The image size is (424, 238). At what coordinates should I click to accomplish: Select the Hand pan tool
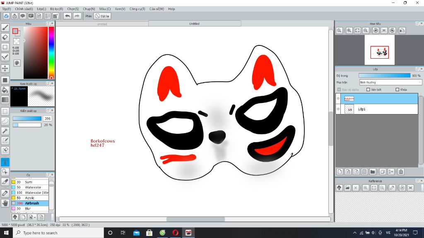click(x=5, y=203)
